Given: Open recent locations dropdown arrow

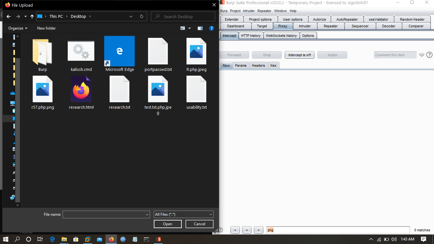Looking at the screenshot, I should coord(25,17).
